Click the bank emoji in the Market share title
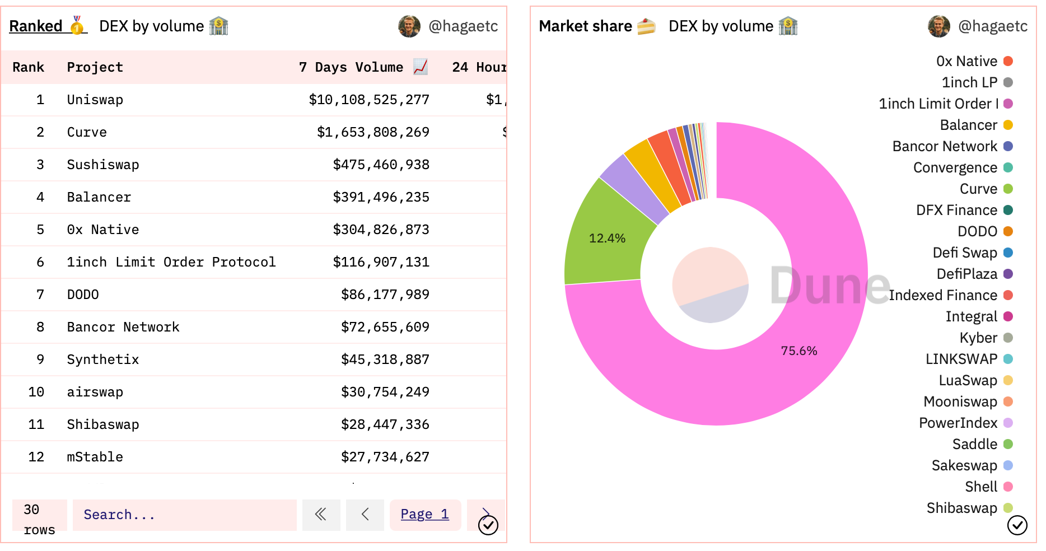Image resolution: width=1046 pixels, height=551 pixels. tap(788, 26)
